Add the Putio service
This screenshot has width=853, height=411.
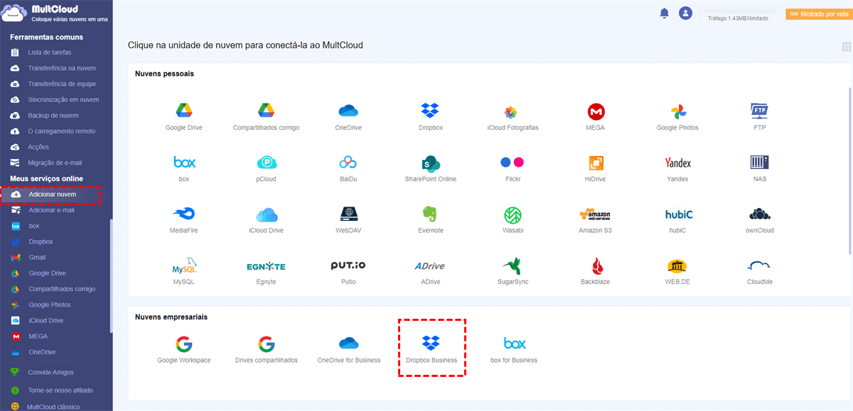pyautogui.click(x=348, y=265)
